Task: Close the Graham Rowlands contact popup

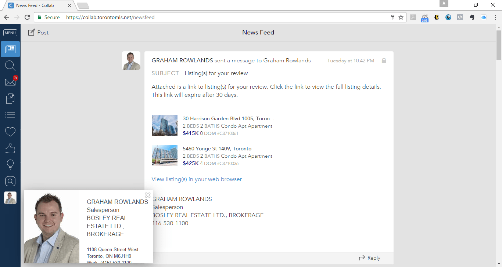Action: pos(148,195)
